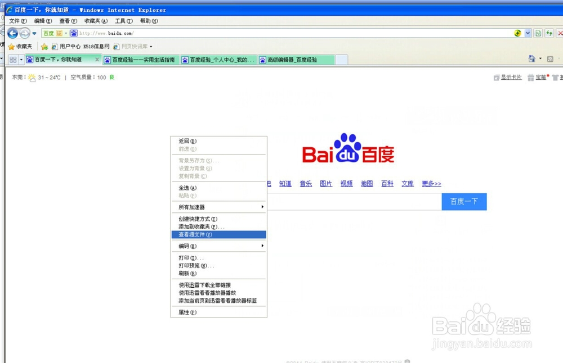Click the compatibility view page icon

point(538,33)
